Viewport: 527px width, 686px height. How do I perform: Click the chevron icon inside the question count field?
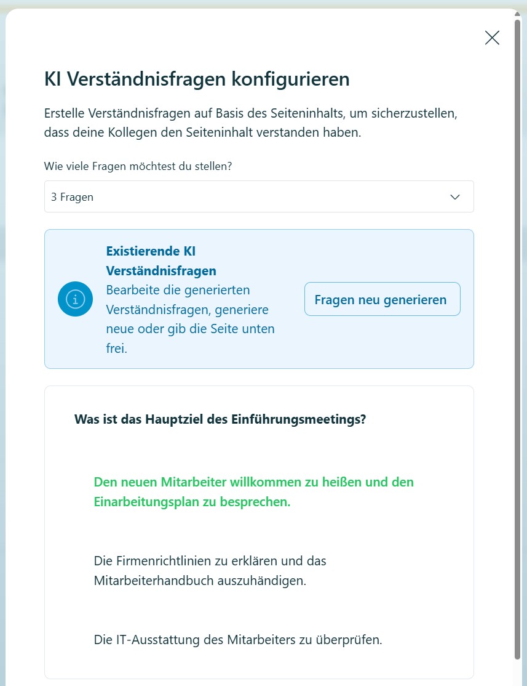pyautogui.click(x=455, y=196)
